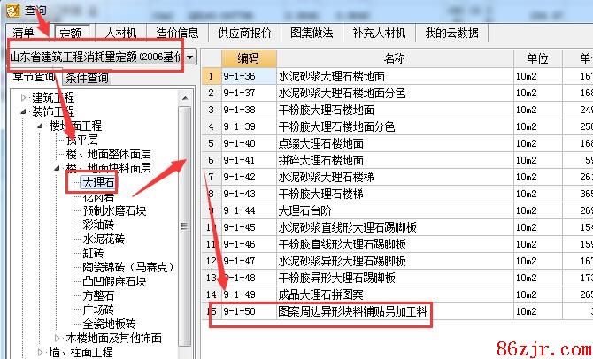Click the 名称 column header
Viewport: 593px width, 359px height.
395,58
